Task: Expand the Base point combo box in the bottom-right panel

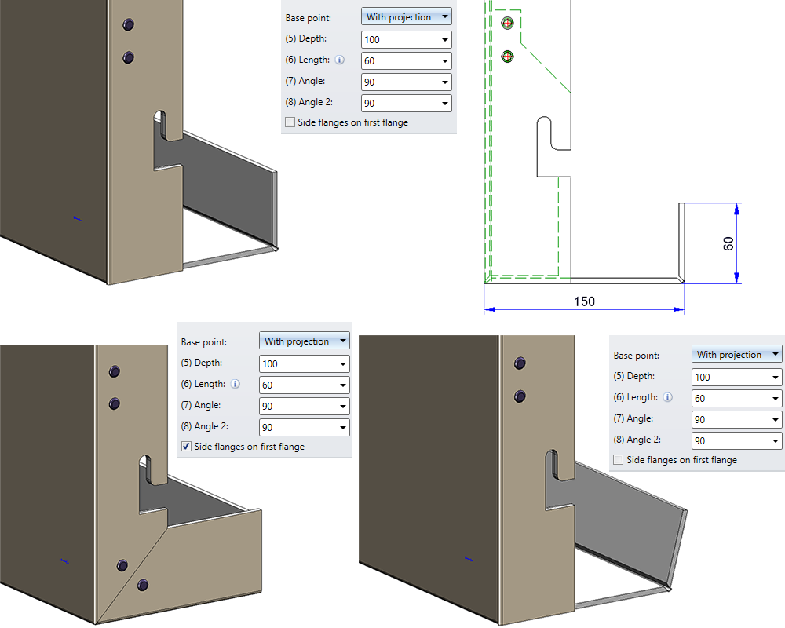Action: (x=736, y=354)
